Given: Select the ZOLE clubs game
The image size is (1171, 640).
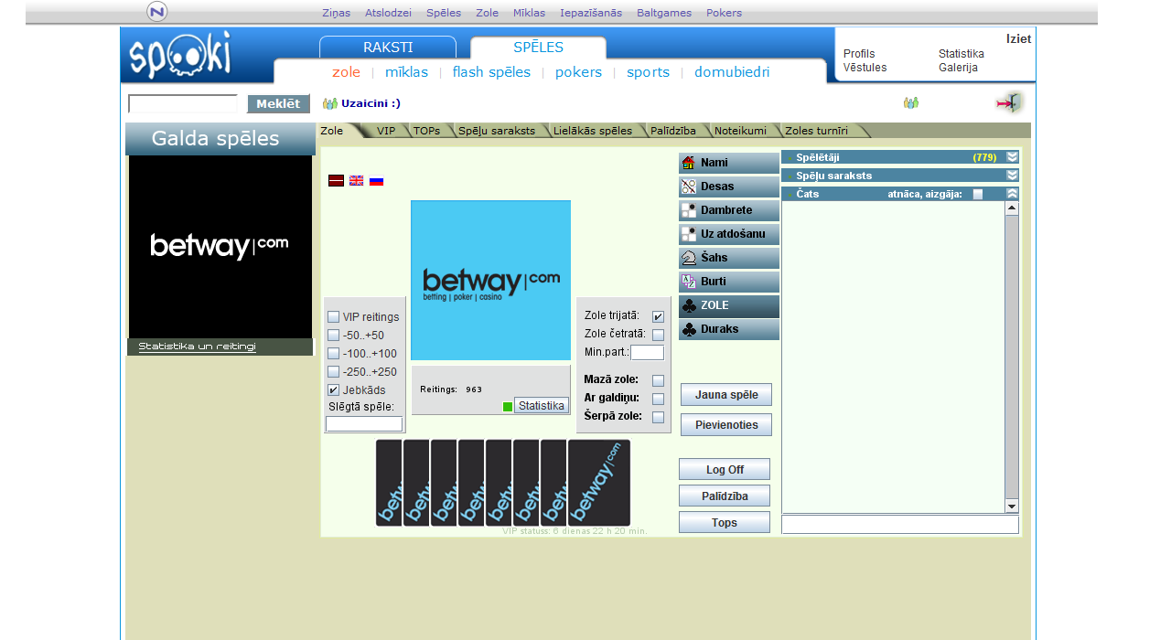Looking at the screenshot, I should tap(729, 305).
